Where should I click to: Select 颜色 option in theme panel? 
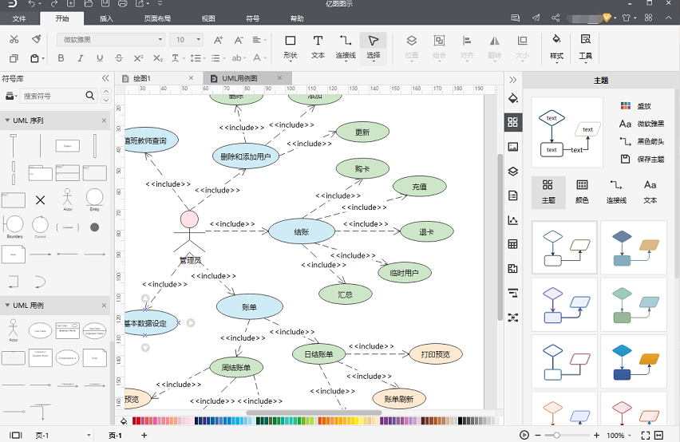tap(582, 192)
